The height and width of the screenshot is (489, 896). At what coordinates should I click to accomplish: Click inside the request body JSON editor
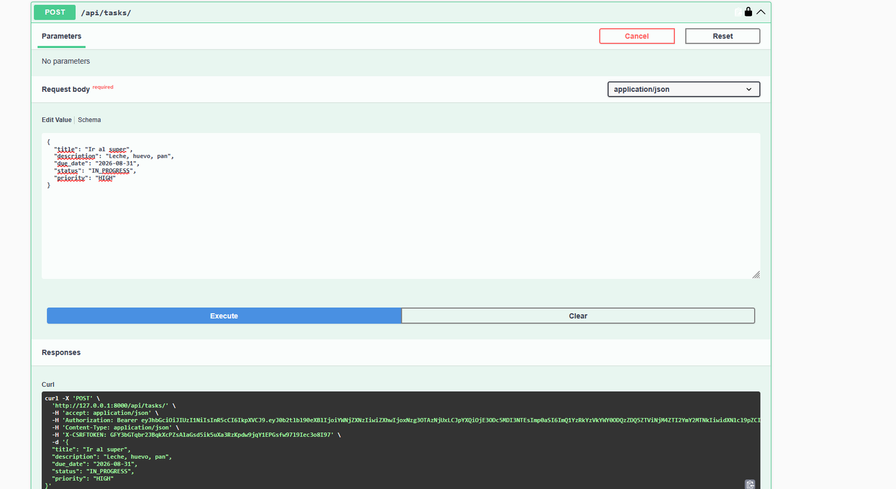(401, 206)
